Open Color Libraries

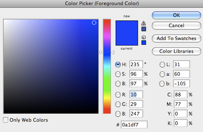pos(176,51)
